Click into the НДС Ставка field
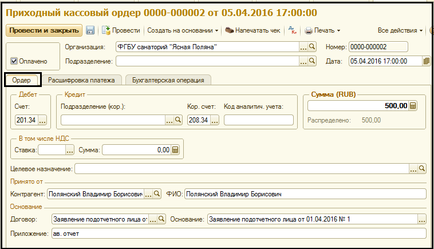The width and height of the screenshot is (434, 249). 52,150
